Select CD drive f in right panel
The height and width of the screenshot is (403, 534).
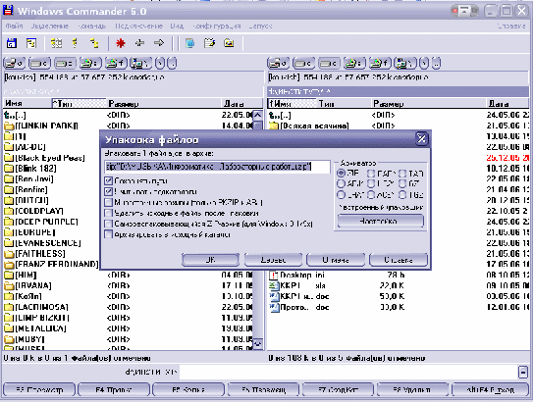tap(381, 63)
